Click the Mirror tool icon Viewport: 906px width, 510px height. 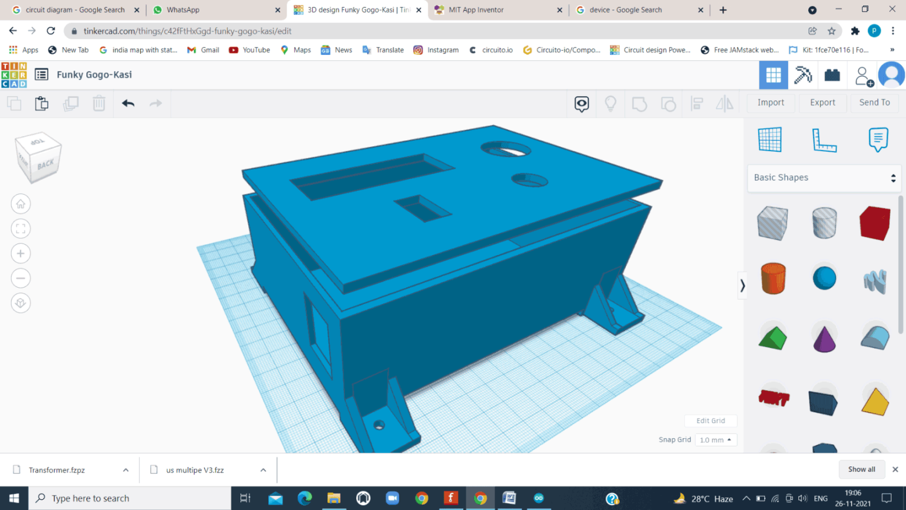(724, 103)
